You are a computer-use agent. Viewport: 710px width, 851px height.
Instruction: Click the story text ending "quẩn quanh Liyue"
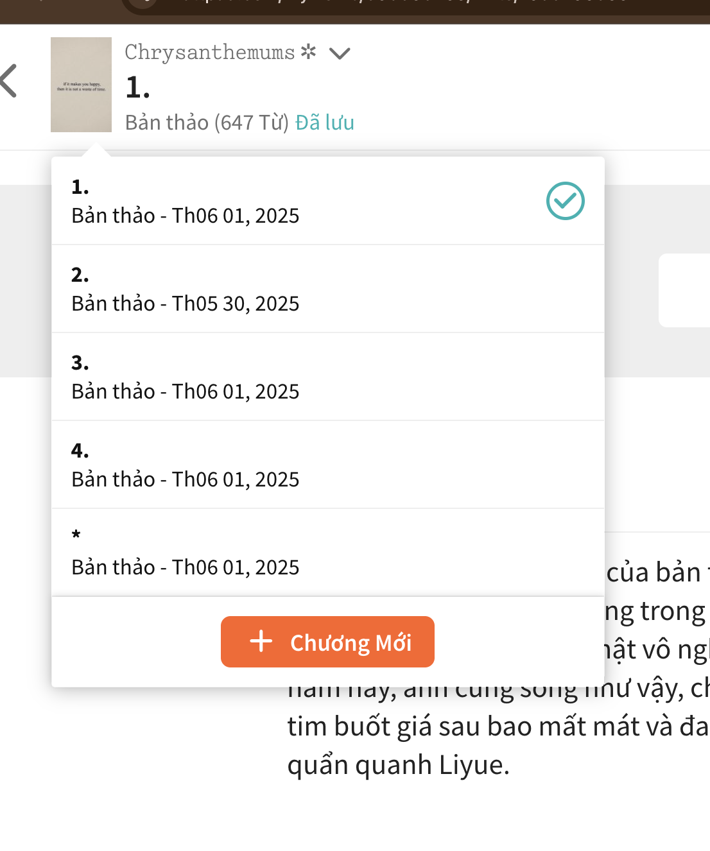tap(398, 765)
